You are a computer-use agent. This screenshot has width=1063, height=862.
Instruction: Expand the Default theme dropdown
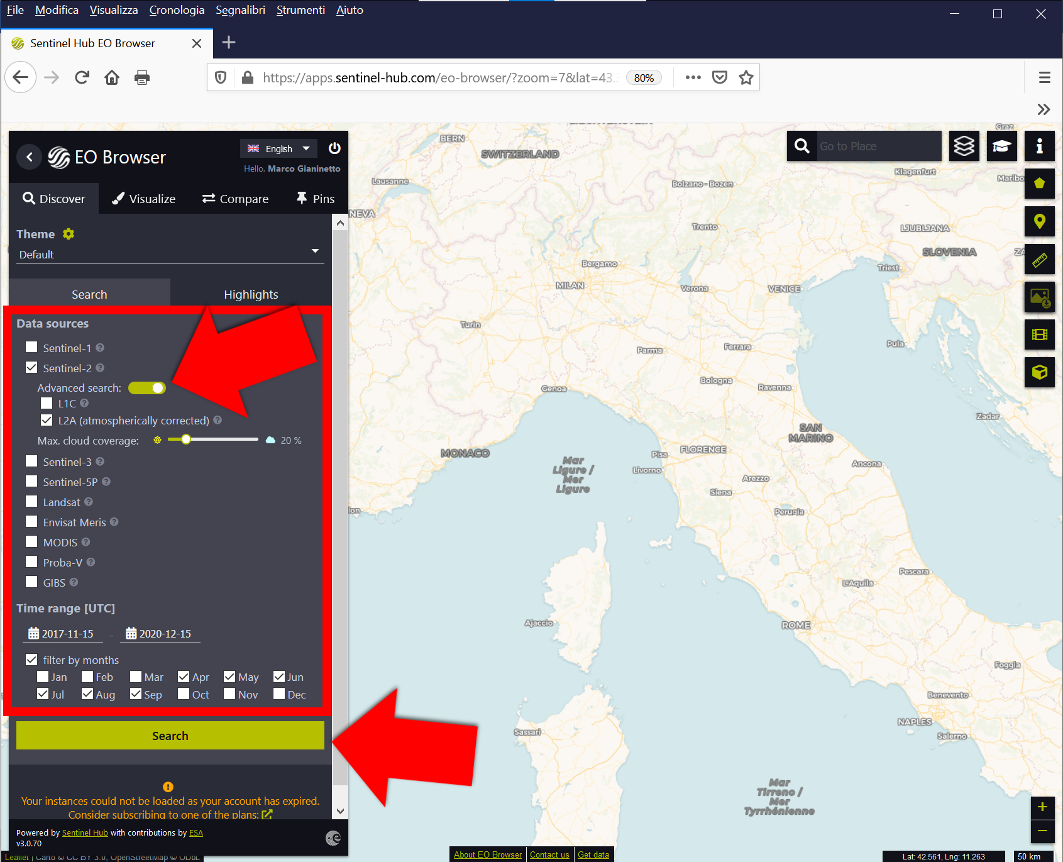coord(170,254)
